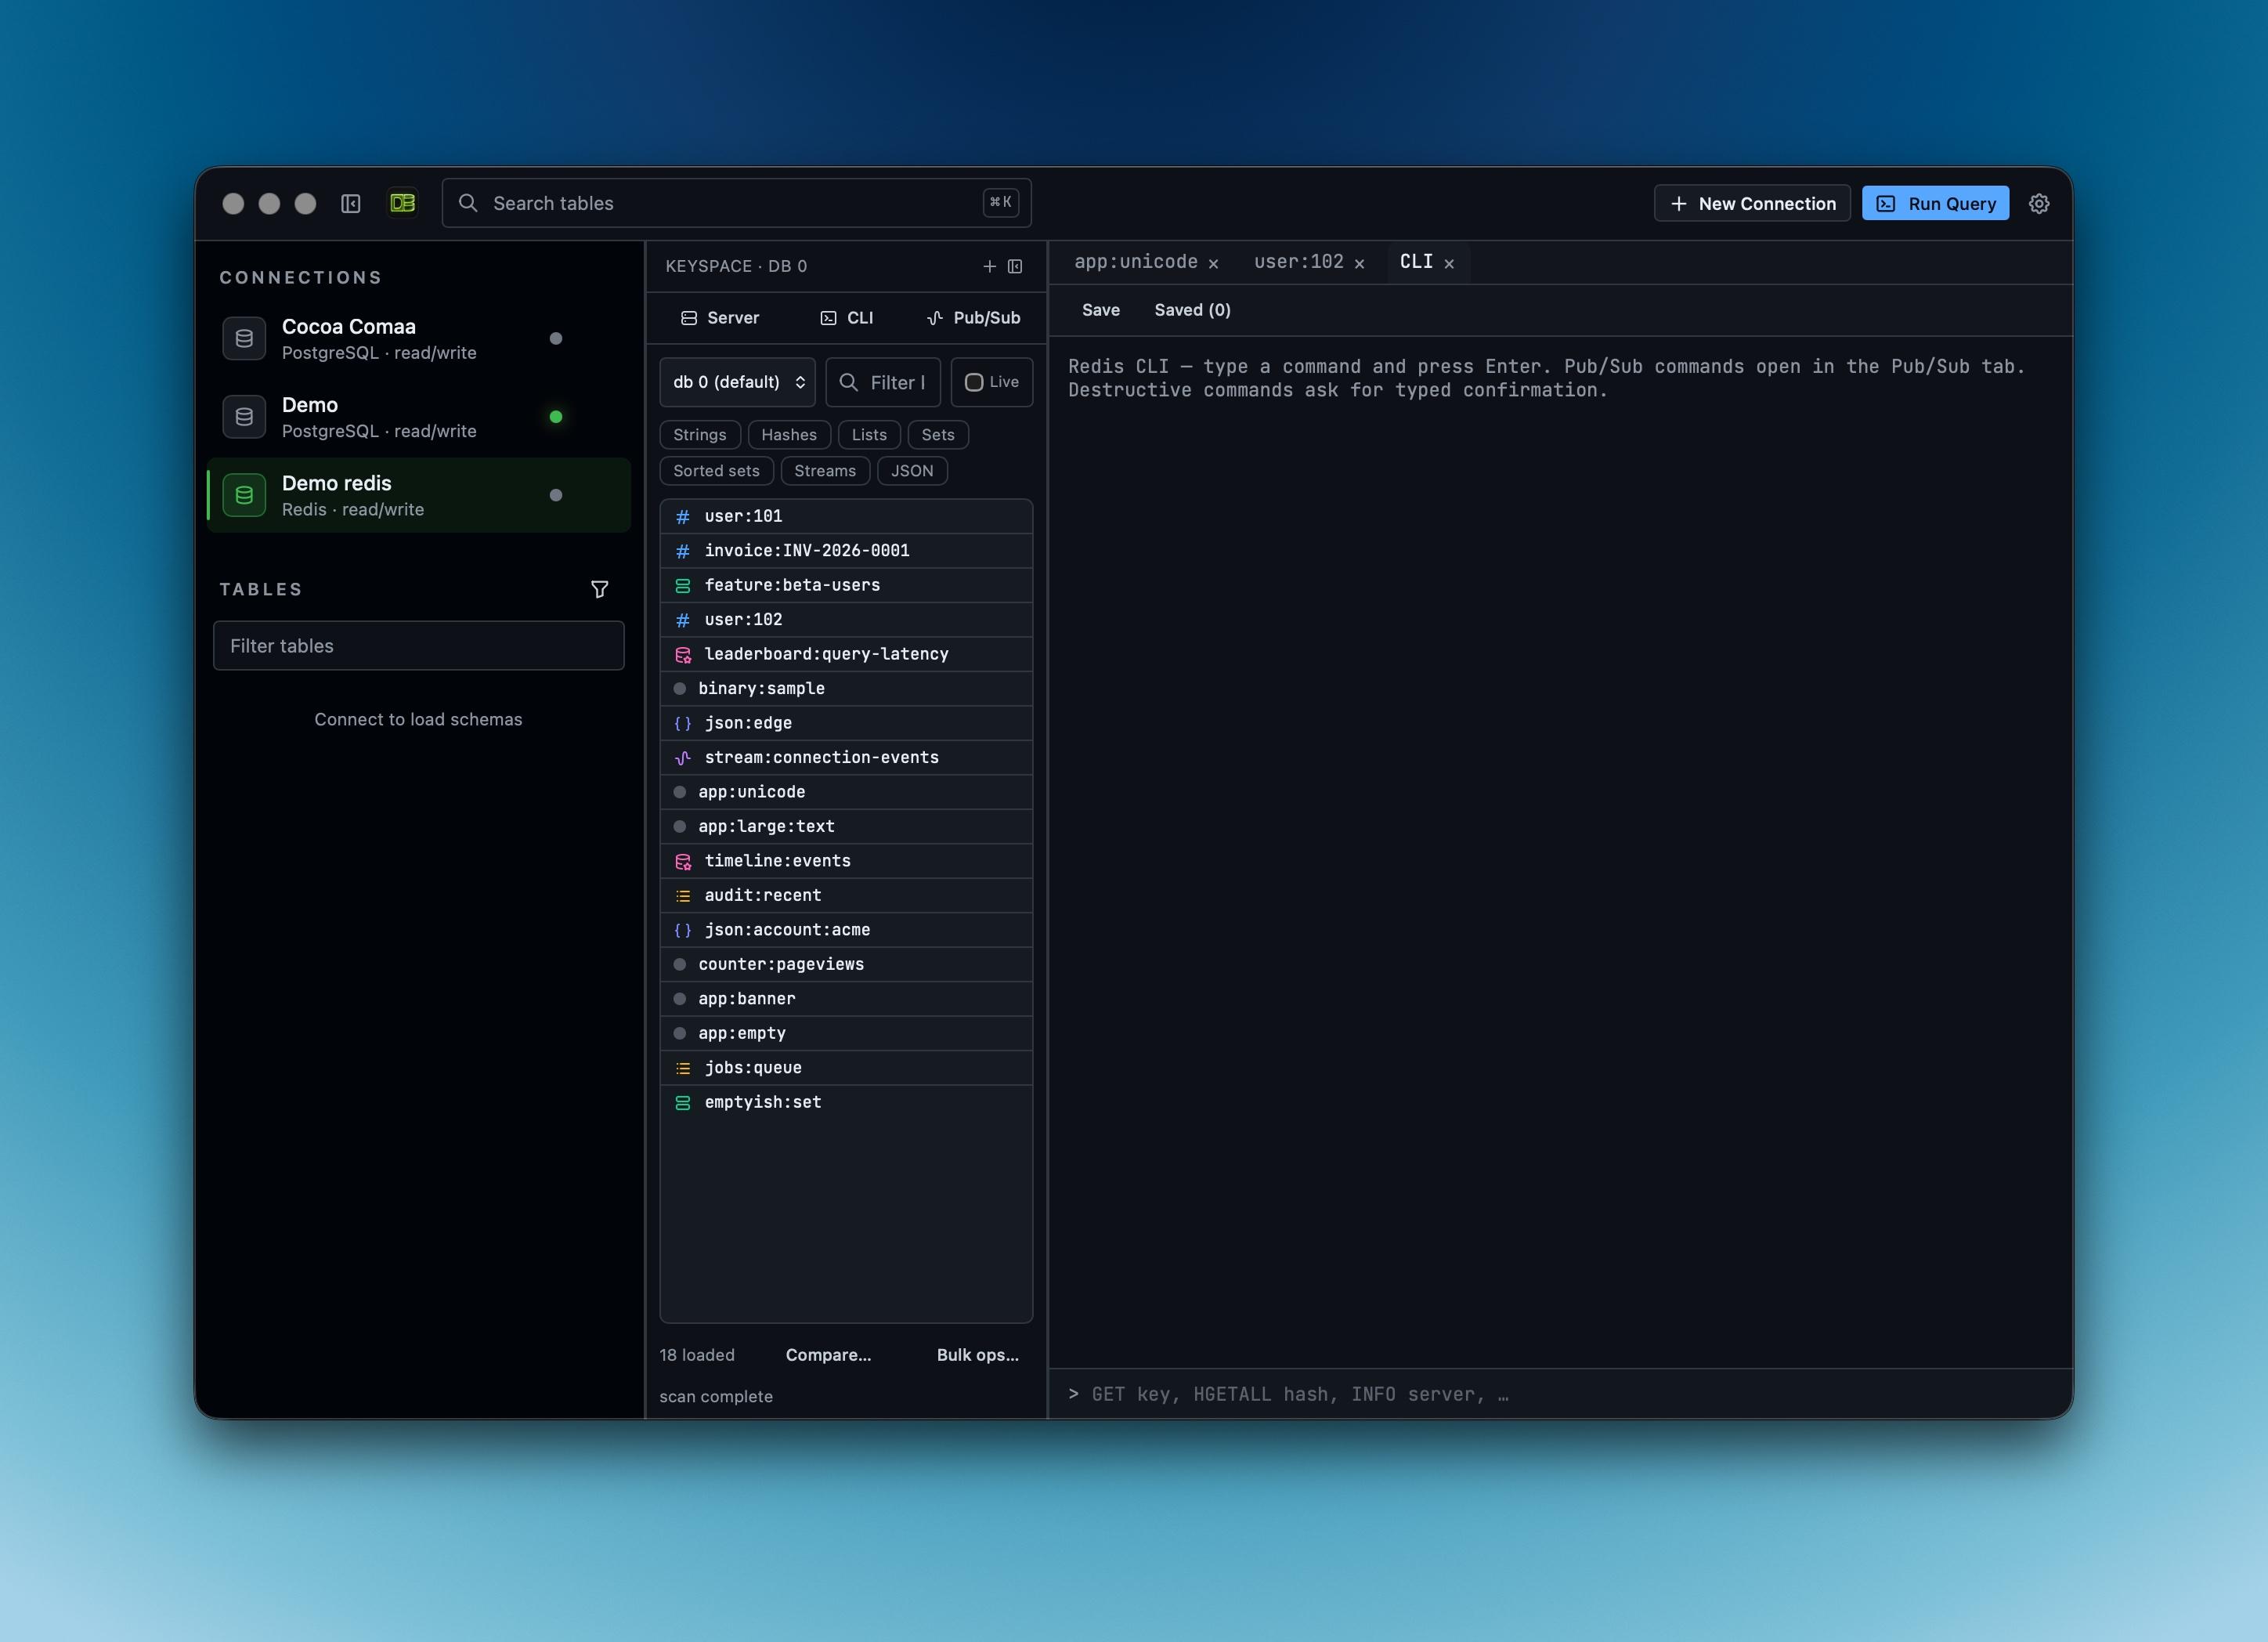Select the app:empty key

point(846,1033)
